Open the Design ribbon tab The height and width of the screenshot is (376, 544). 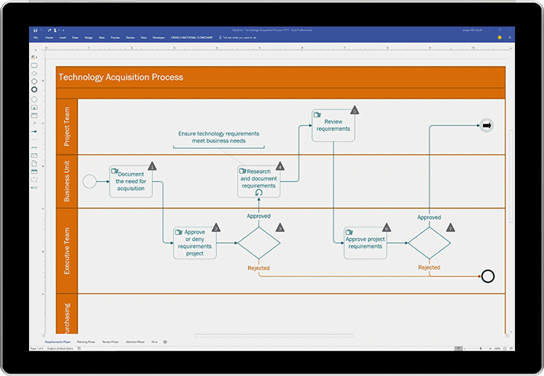[89, 37]
